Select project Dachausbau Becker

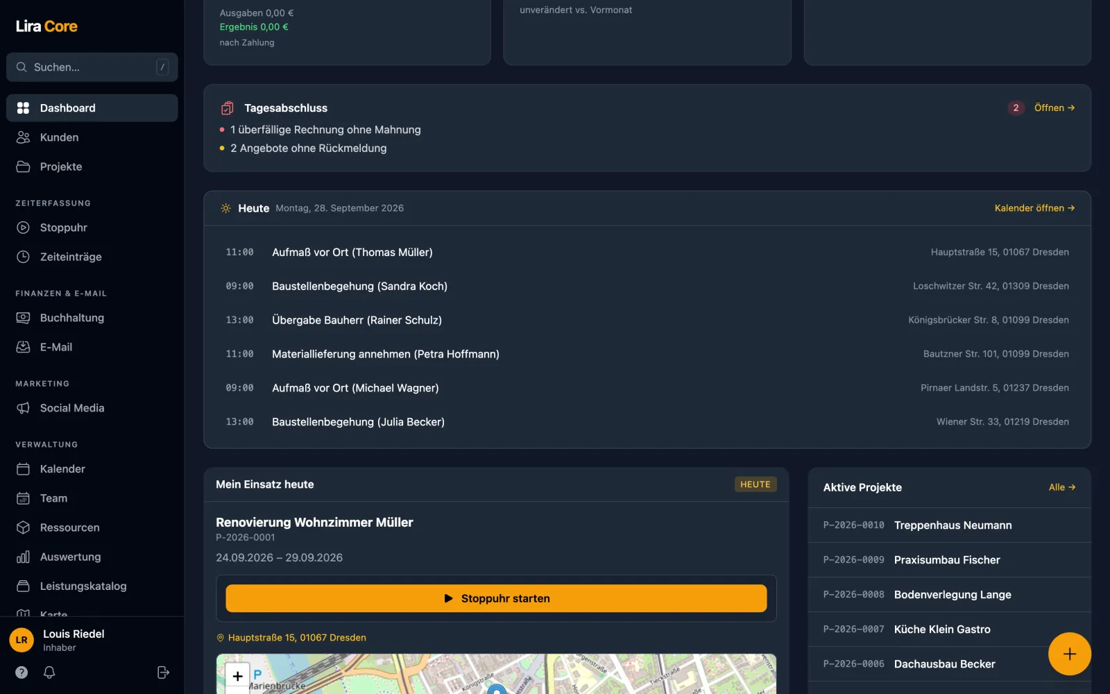(949, 664)
